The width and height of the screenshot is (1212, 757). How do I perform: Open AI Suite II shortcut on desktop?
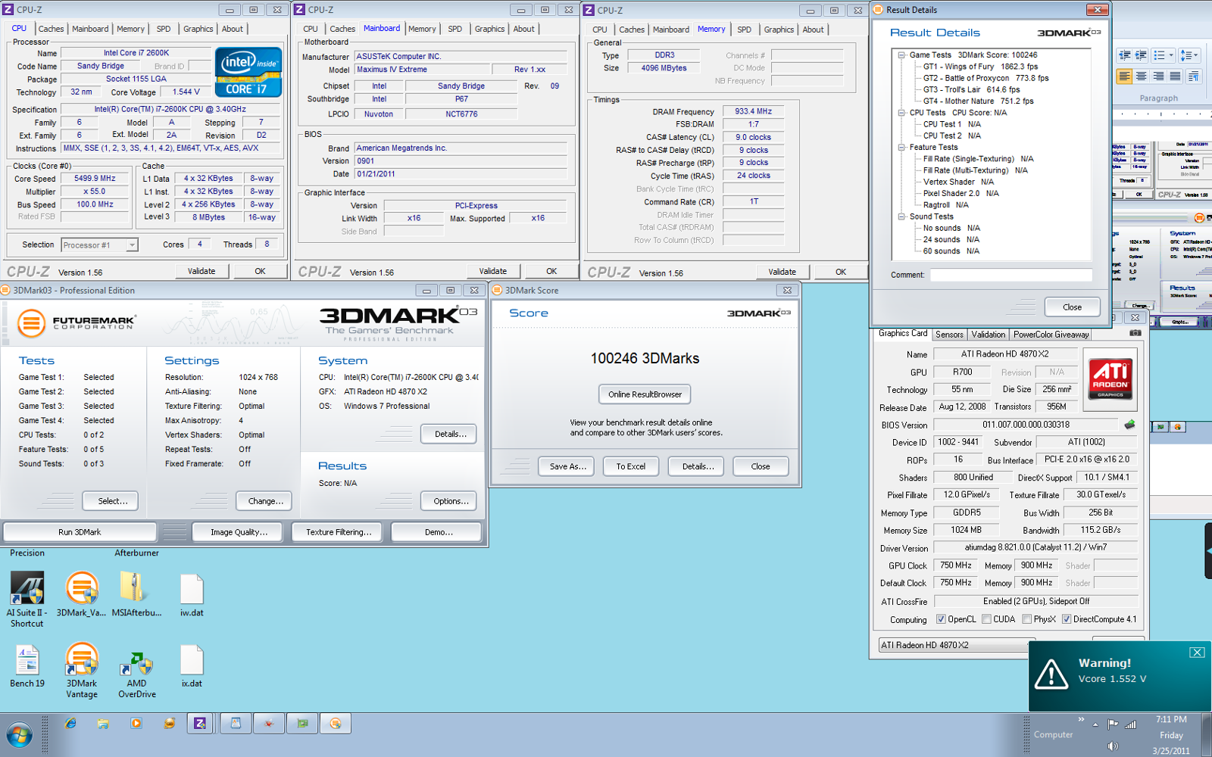27,599
